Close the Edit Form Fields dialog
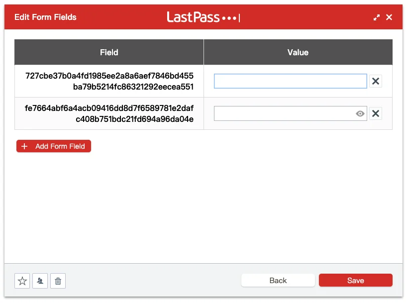Screen dimensions: 408x303 (x=389, y=17)
